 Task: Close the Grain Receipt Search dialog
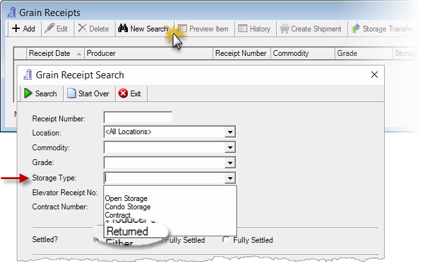374,74
